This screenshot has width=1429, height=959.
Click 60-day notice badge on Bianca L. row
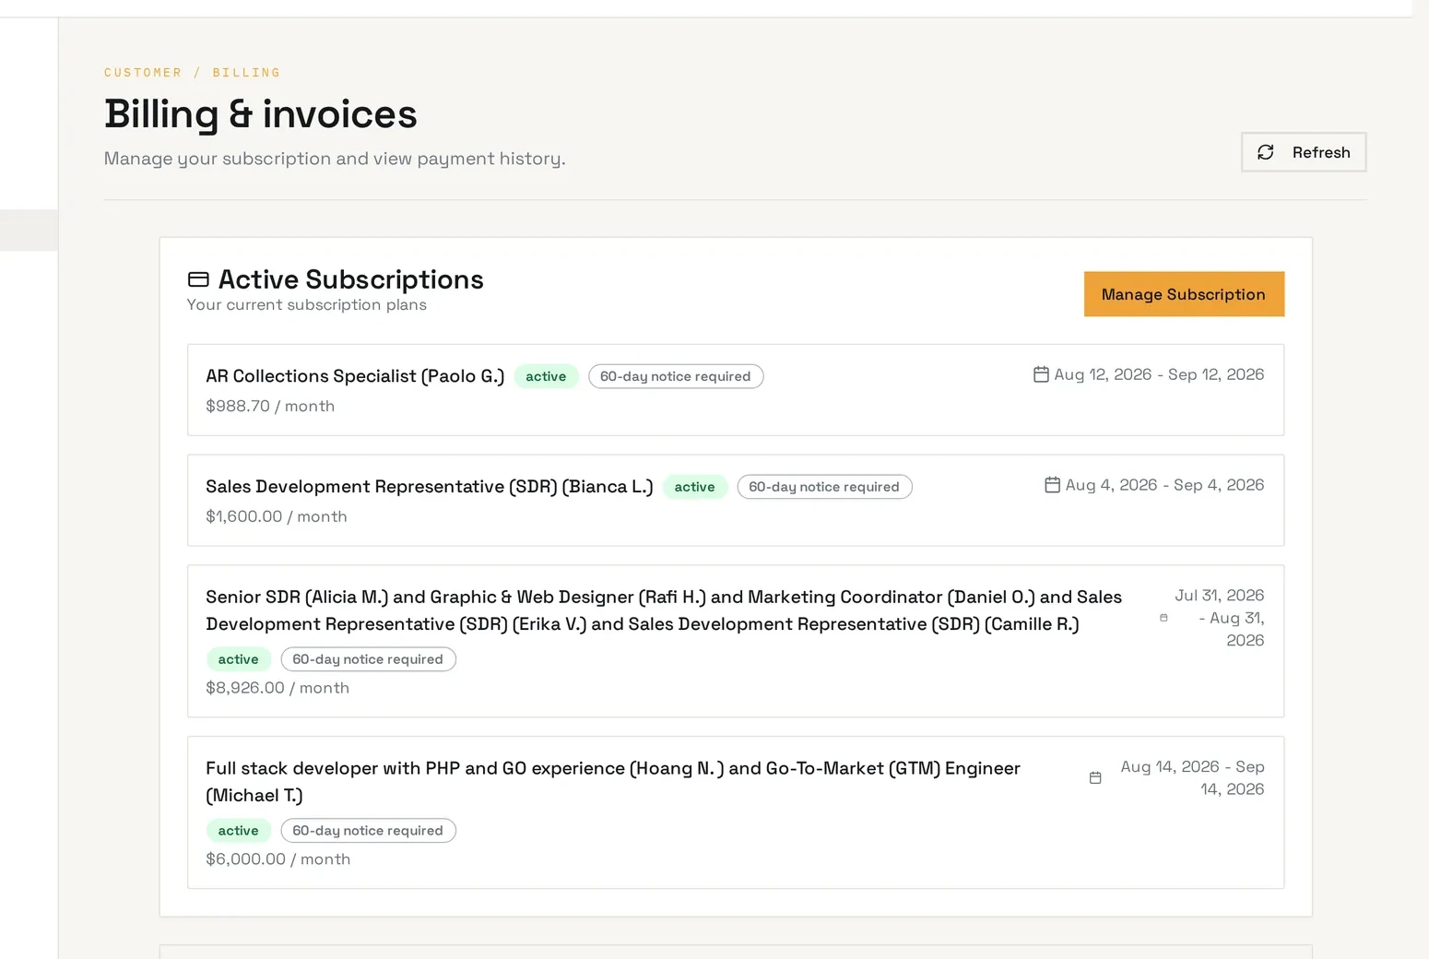point(824,487)
